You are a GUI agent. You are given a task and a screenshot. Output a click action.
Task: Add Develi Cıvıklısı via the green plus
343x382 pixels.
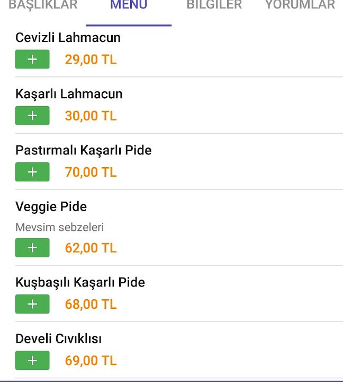click(x=32, y=360)
